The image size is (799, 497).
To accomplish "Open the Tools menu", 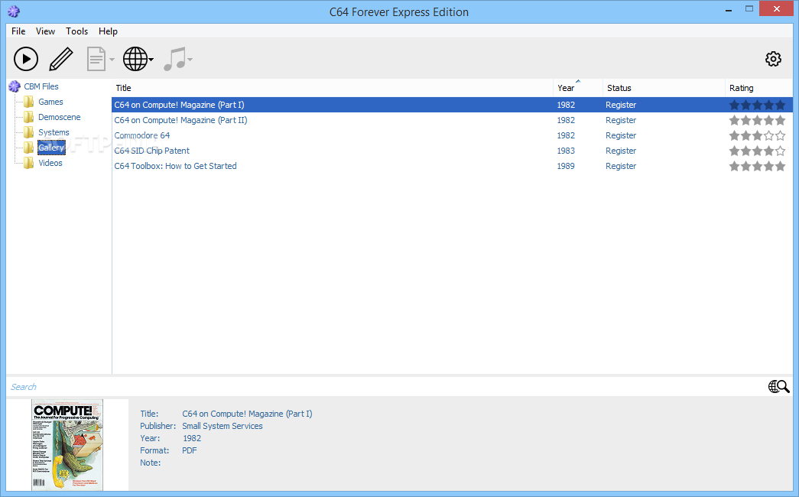I will tap(77, 31).
